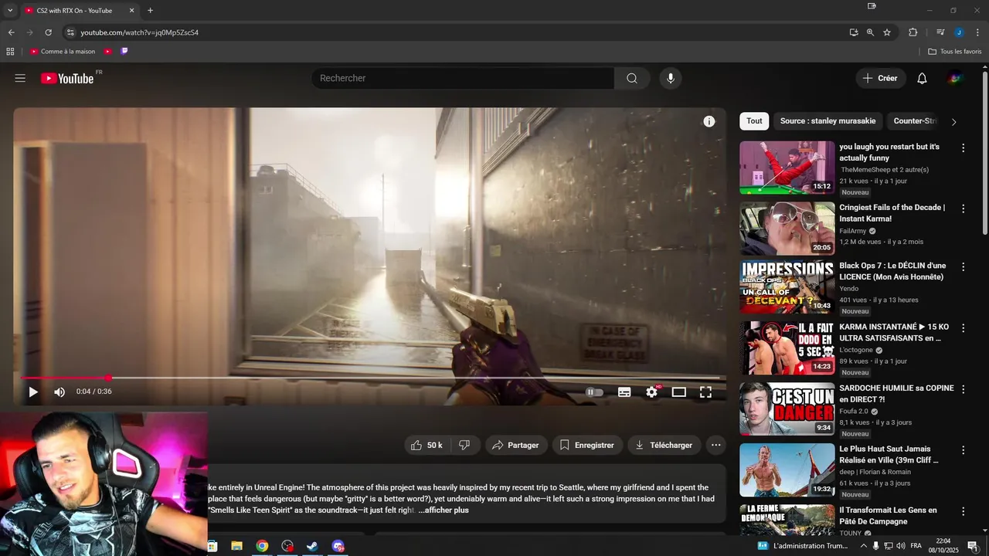989x556 pixels.
Task: Open video settings gear
Action: click(x=652, y=392)
